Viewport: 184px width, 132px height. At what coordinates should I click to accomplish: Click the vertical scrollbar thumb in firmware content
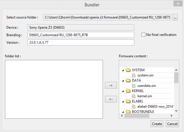[x=176, y=78]
